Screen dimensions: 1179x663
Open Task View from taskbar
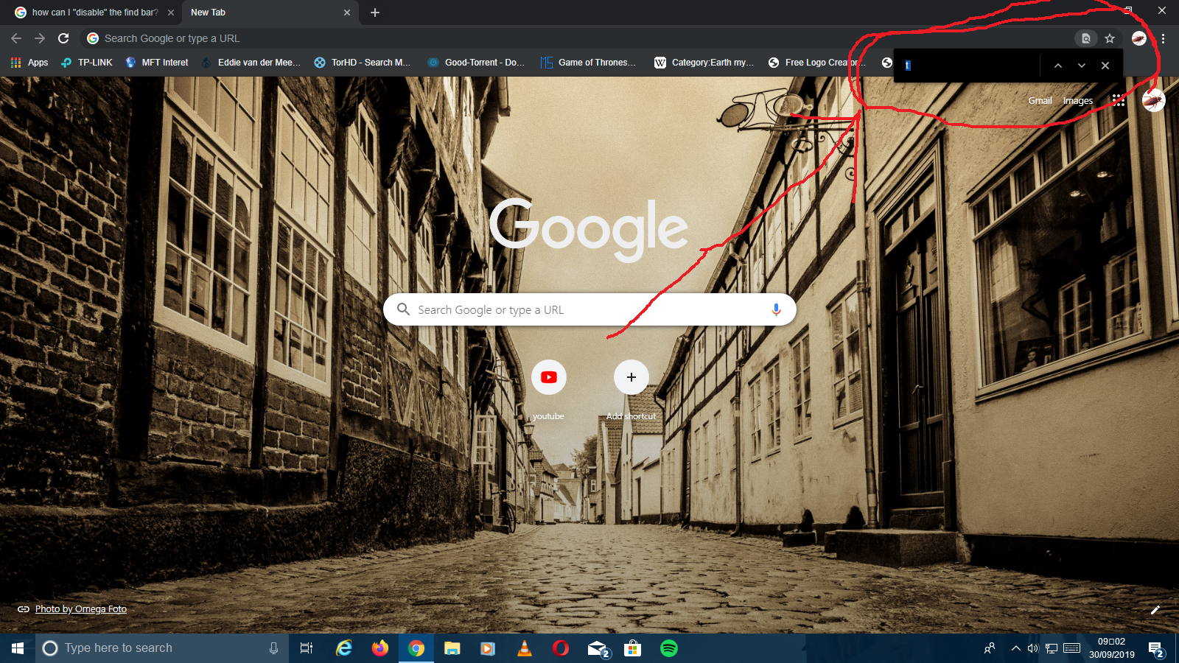tap(307, 648)
